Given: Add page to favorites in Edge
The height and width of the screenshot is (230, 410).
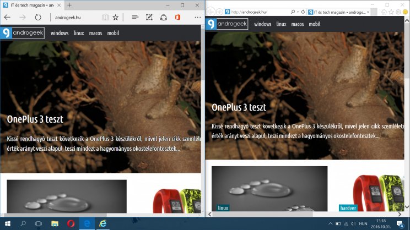Looking at the screenshot, I should [115, 18].
